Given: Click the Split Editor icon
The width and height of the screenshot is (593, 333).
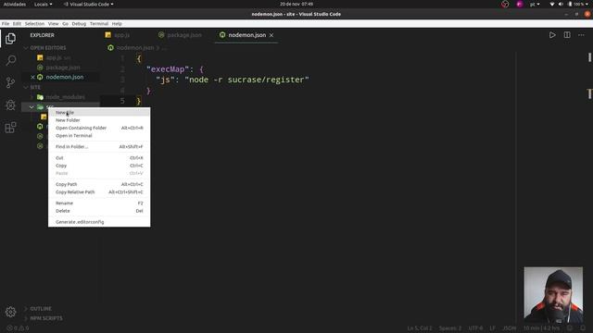Looking at the screenshot, I should (567, 35).
